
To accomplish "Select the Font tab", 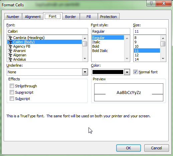I will [x=52, y=16].
